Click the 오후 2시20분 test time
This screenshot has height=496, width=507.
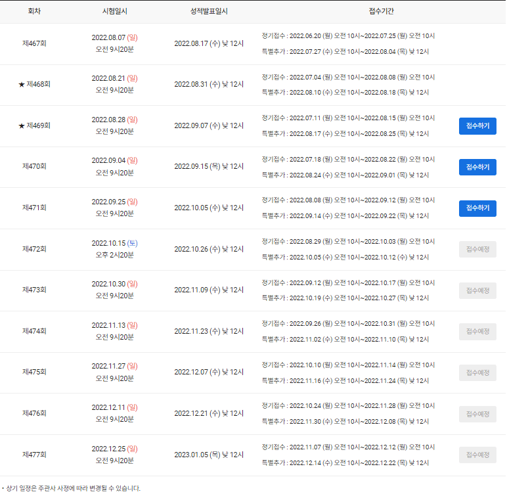point(114,256)
